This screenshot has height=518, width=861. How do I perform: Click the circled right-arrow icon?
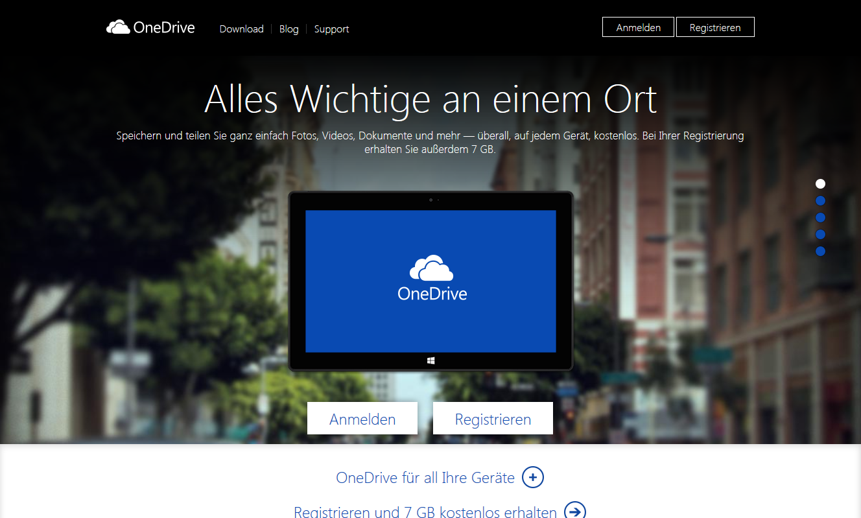coord(574,511)
